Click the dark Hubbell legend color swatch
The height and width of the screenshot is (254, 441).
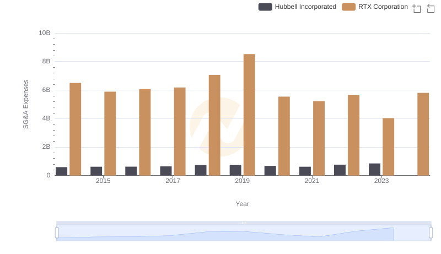pyautogui.click(x=265, y=7)
